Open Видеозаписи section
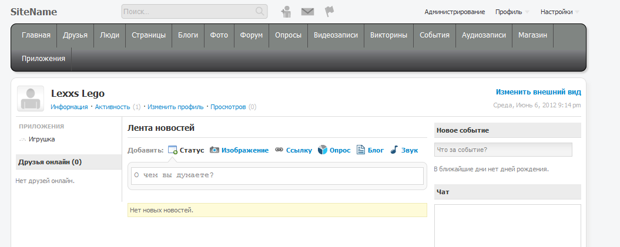The image size is (620, 247). pyautogui.click(x=336, y=35)
